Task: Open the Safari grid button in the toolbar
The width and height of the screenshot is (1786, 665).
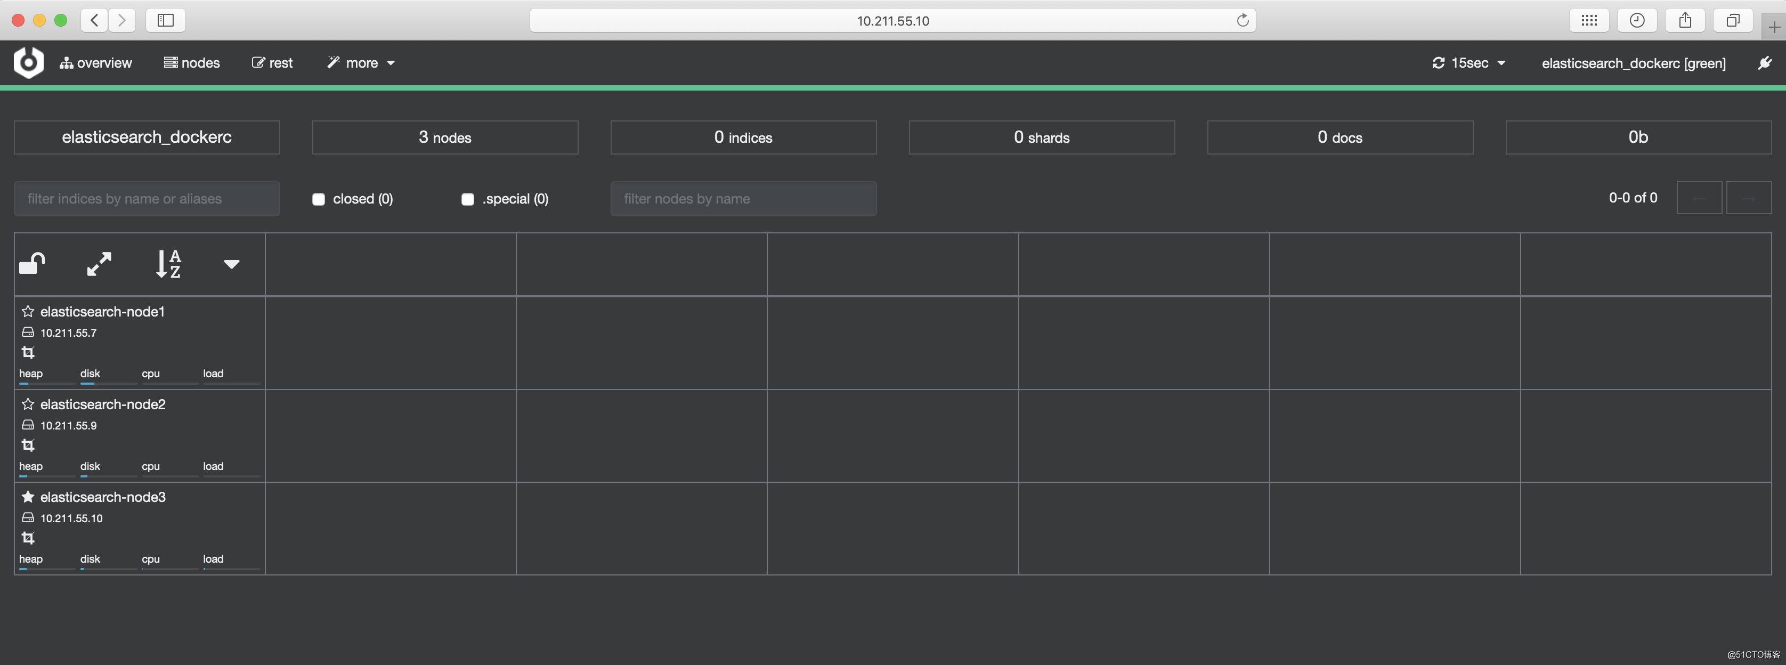Action: coord(1589,20)
